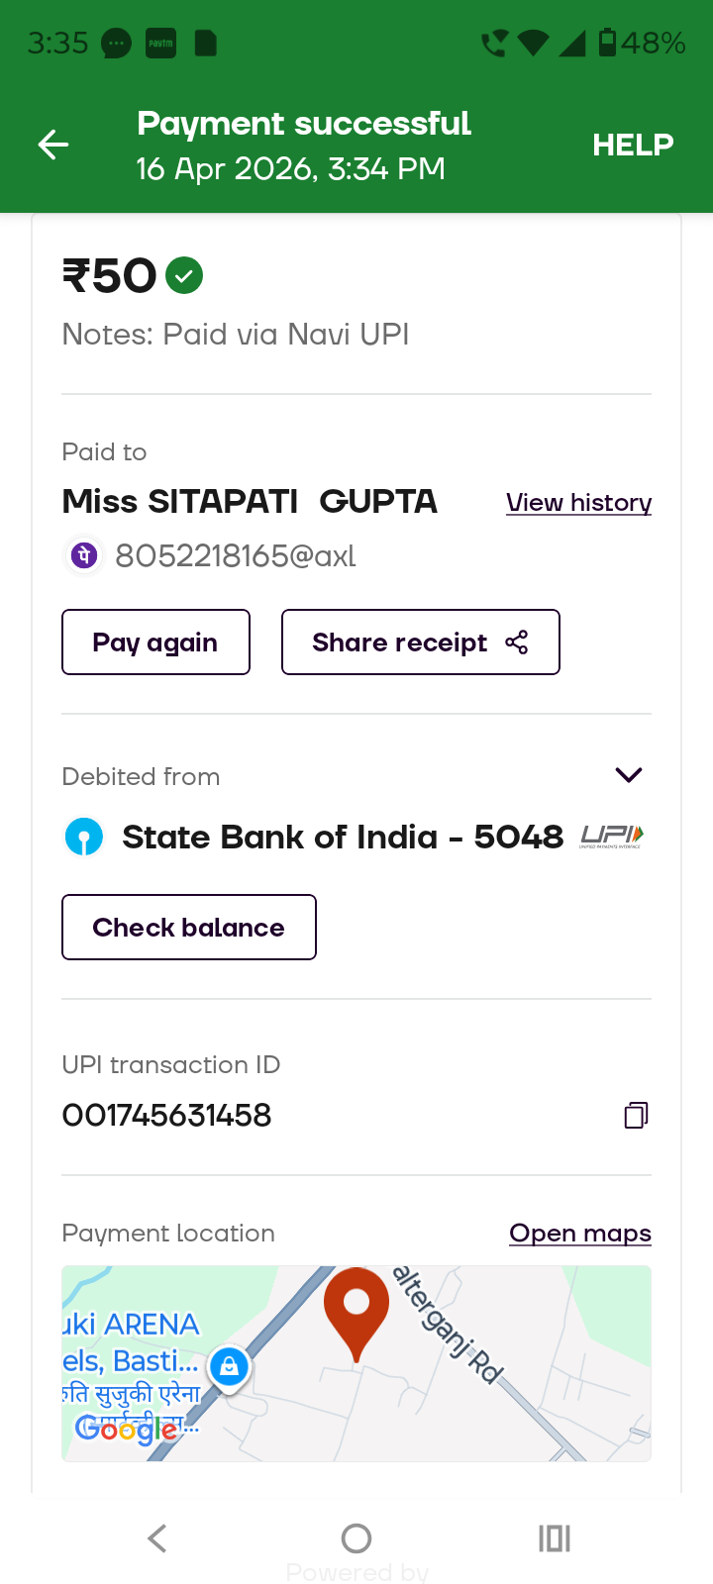
Task: Tap the blue hotel marker on map
Action: [x=229, y=1367]
